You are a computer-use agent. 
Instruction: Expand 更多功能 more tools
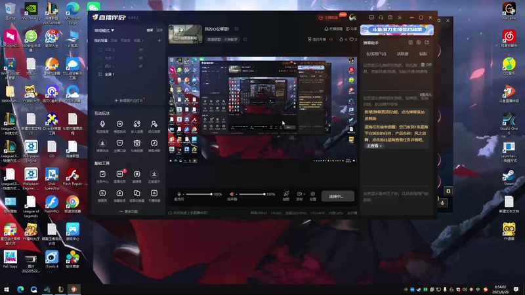[128, 211]
